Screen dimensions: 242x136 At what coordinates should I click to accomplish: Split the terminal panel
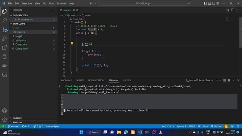(224, 80)
